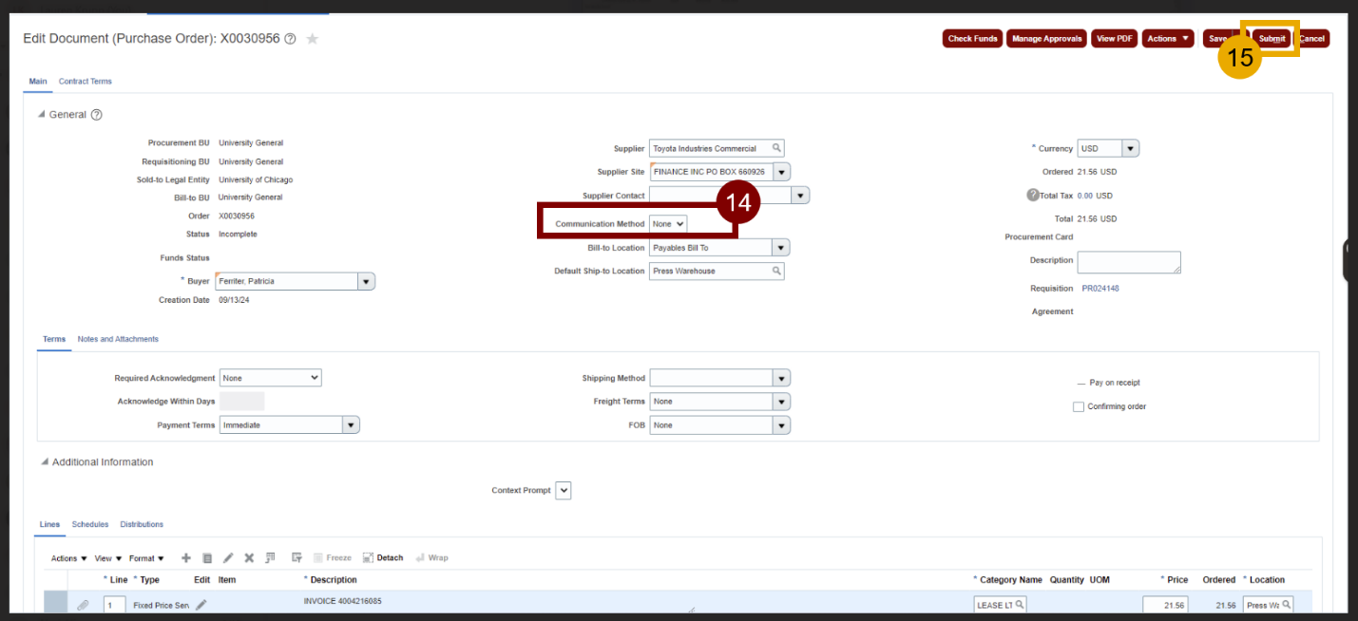Expand the Payment Terms dropdown arrow

pos(351,425)
